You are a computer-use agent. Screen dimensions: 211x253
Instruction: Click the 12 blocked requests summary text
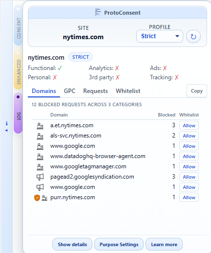coord(86,104)
